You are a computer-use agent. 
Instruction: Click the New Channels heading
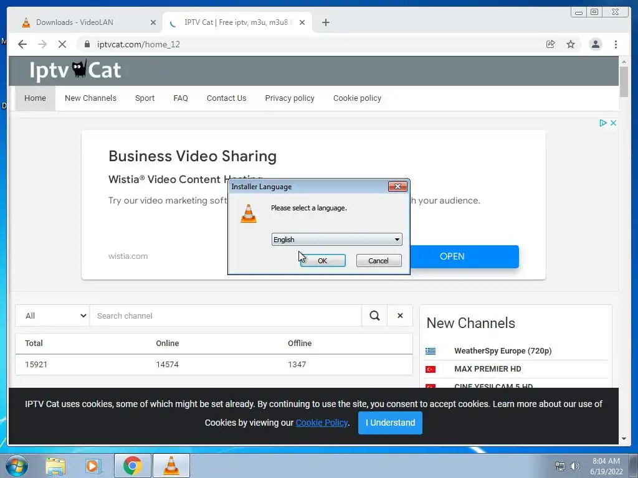coord(471,323)
